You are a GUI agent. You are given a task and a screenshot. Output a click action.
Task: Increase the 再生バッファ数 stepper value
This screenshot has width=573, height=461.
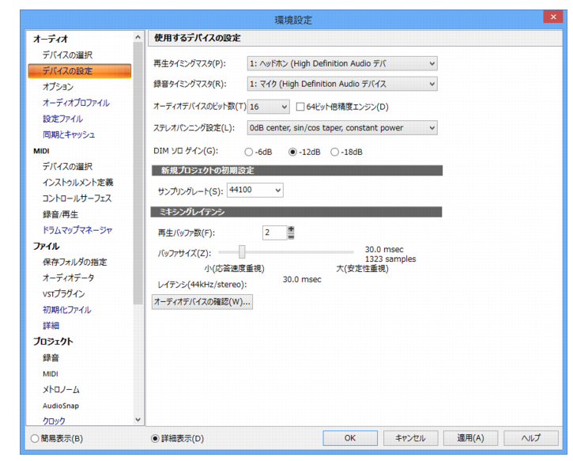click(x=291, y=229)
